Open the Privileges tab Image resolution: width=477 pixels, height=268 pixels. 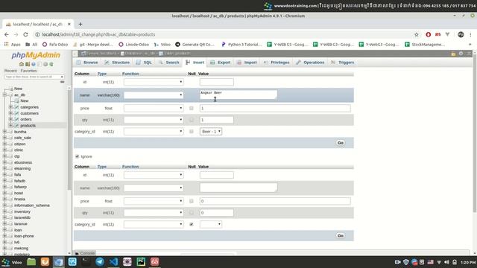click(x=277, y=63)
